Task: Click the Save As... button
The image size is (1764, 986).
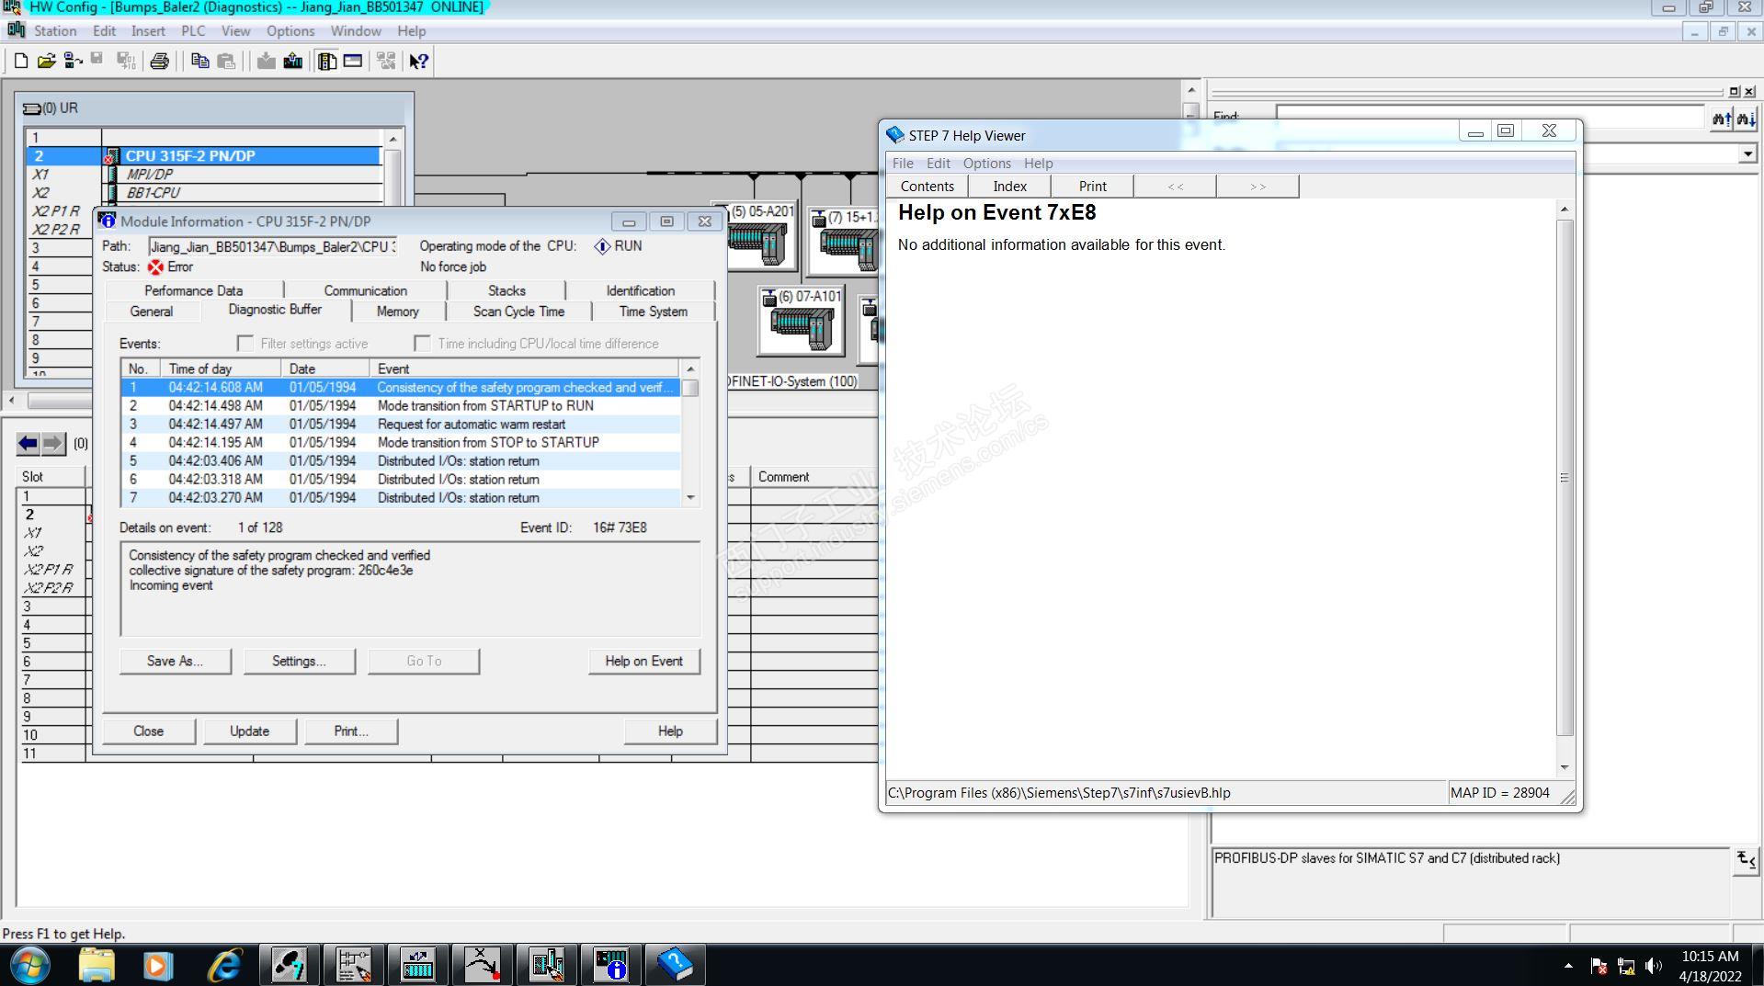Action: 175,661
